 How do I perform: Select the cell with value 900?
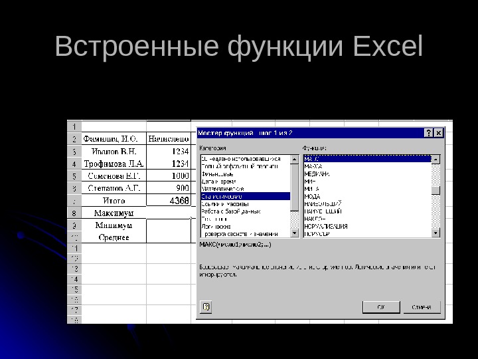(x=169, y=188)
